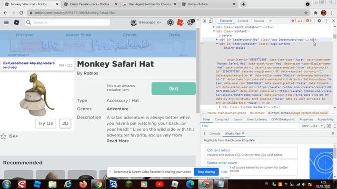Open the Accessibility tab
Image resolution: width=337 pixels, height=189 pixels.
tap(325, 119)
